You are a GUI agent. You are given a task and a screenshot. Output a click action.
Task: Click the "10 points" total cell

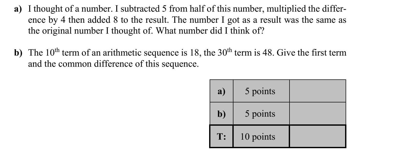pos(261,136)
